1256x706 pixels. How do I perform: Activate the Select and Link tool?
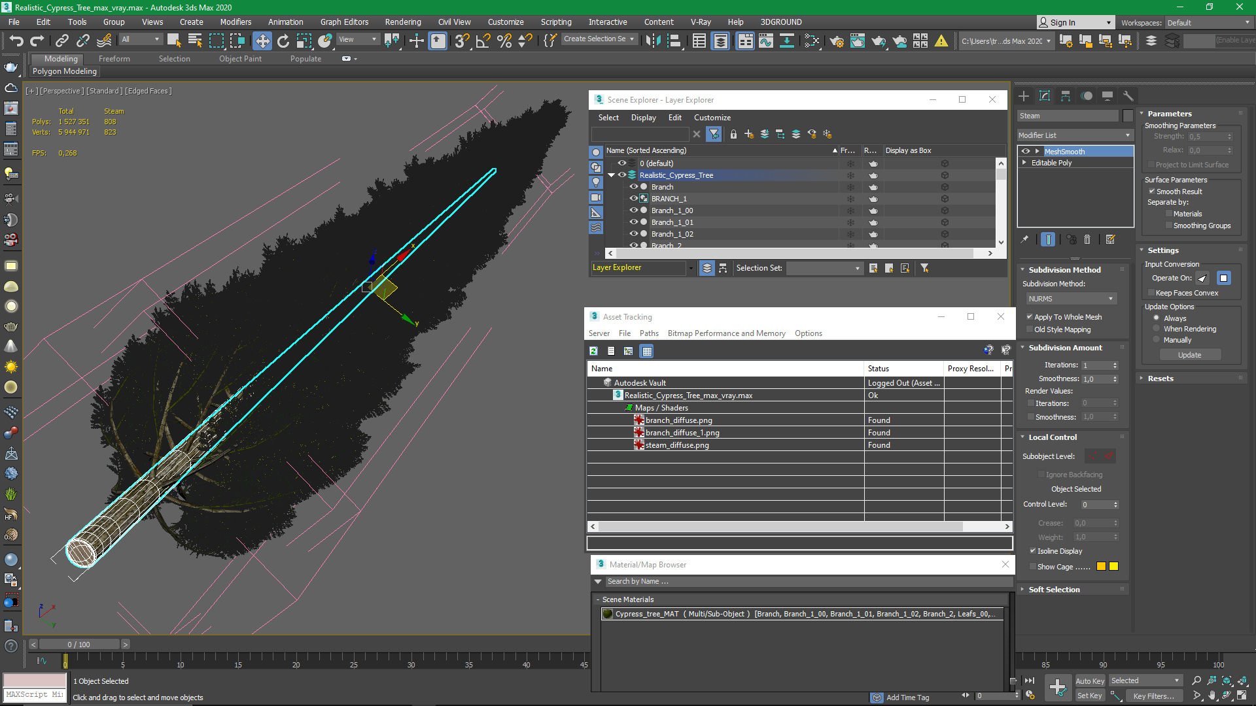tap(62, 41)
